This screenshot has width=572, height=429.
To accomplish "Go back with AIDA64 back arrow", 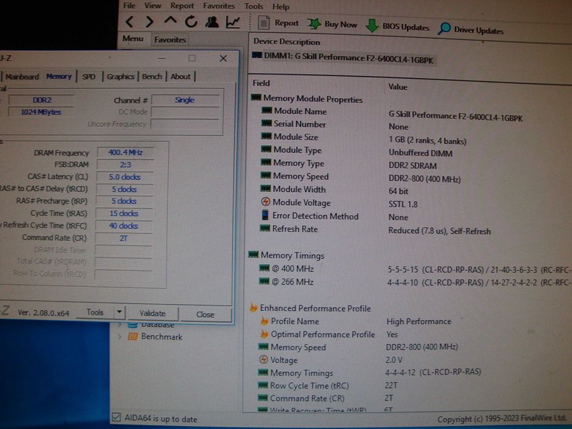I will (129, 21).
